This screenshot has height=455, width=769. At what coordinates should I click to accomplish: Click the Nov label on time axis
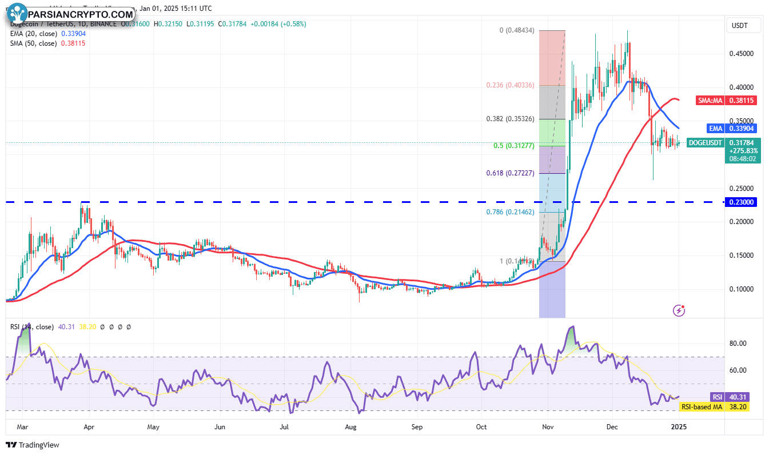(x=548, y=426)
